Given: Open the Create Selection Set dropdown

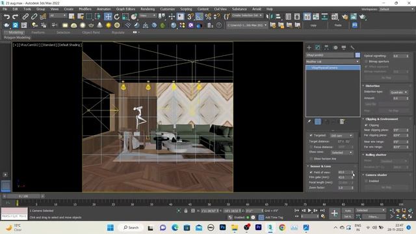Looking at the screenshot, I should point(247,16).
